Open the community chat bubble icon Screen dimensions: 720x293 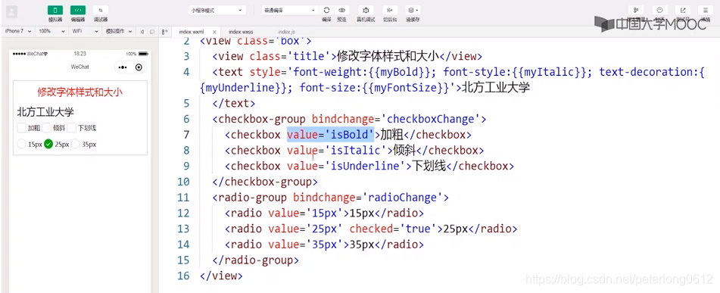[660, 10]
